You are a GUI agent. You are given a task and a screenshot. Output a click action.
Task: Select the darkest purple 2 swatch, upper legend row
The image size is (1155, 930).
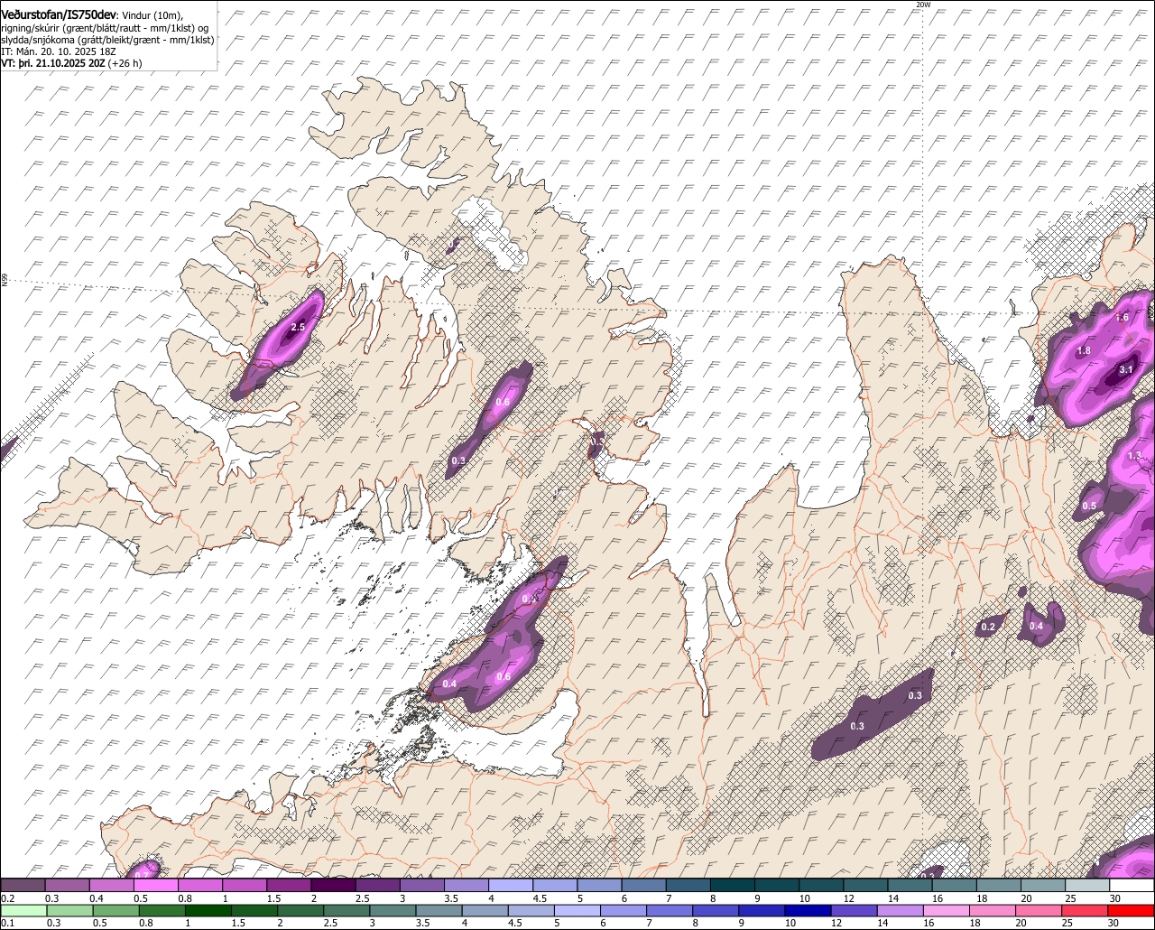[x=333, y=885]
